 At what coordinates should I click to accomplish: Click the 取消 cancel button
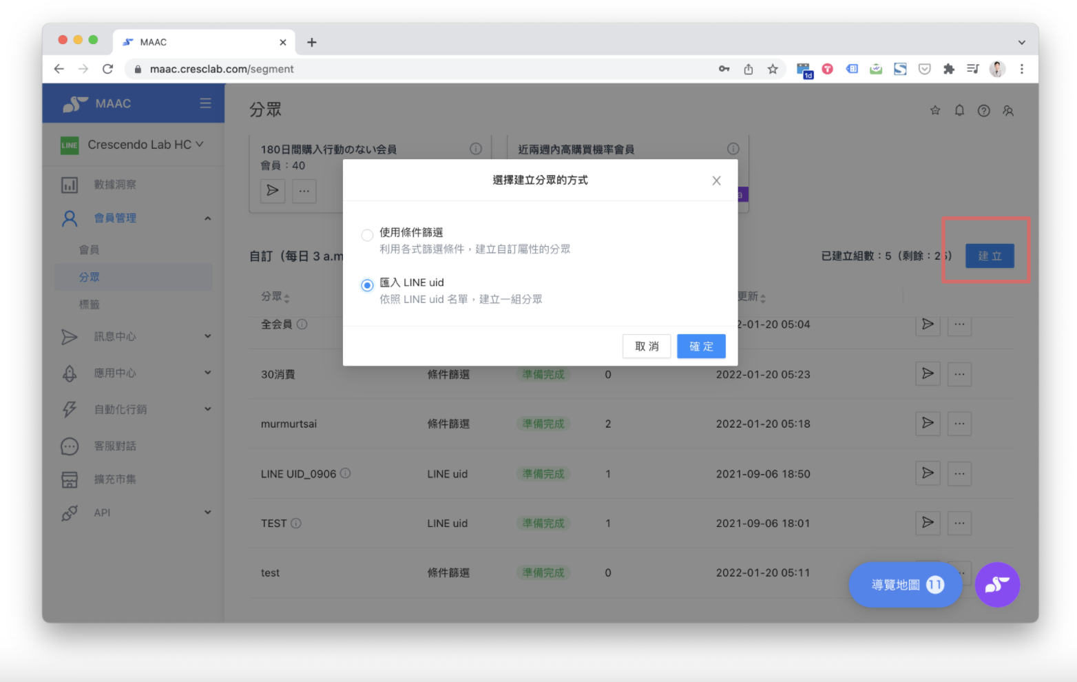(x=647, y=347)
